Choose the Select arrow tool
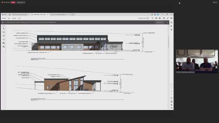Viewport: 219px width, 123px height. (x=4, y=28)
